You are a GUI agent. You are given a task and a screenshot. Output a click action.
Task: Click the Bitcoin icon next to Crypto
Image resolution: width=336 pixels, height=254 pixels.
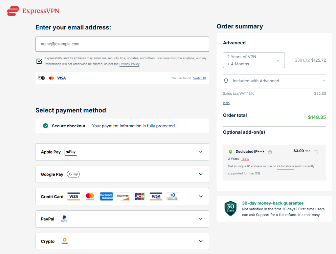pos(64,241)
